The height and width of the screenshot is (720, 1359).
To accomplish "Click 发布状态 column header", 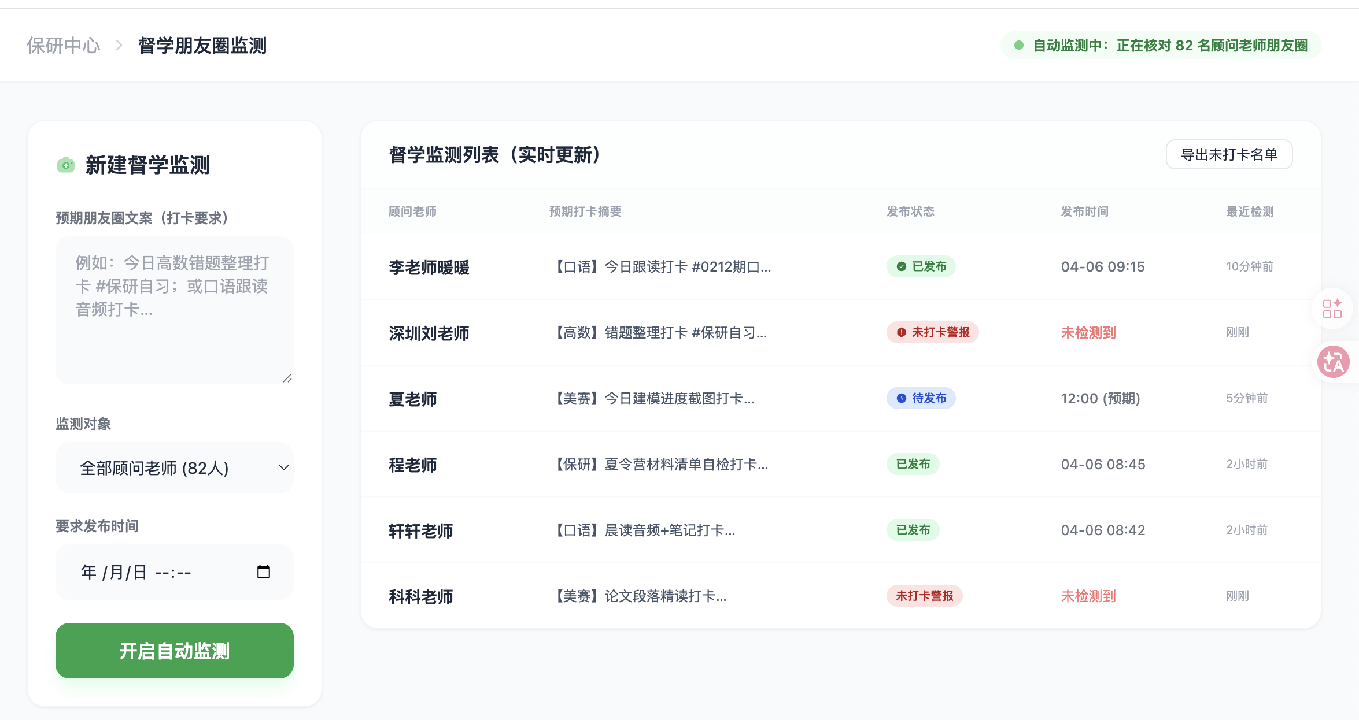I will (911, 211).
